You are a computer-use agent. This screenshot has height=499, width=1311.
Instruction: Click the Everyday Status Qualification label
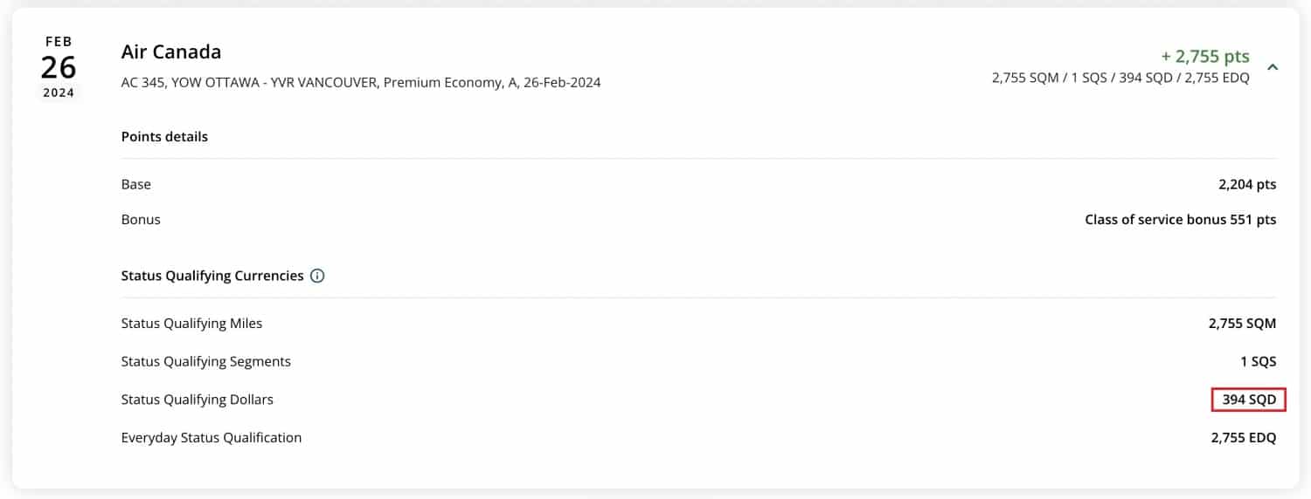[212, 438]
